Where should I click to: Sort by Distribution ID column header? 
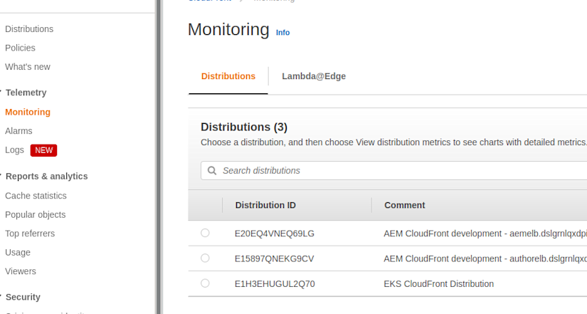[265, 205]
